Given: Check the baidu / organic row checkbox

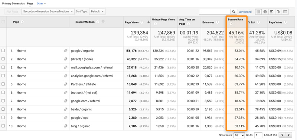Looking at the screenshot, I should click(3, 109).
